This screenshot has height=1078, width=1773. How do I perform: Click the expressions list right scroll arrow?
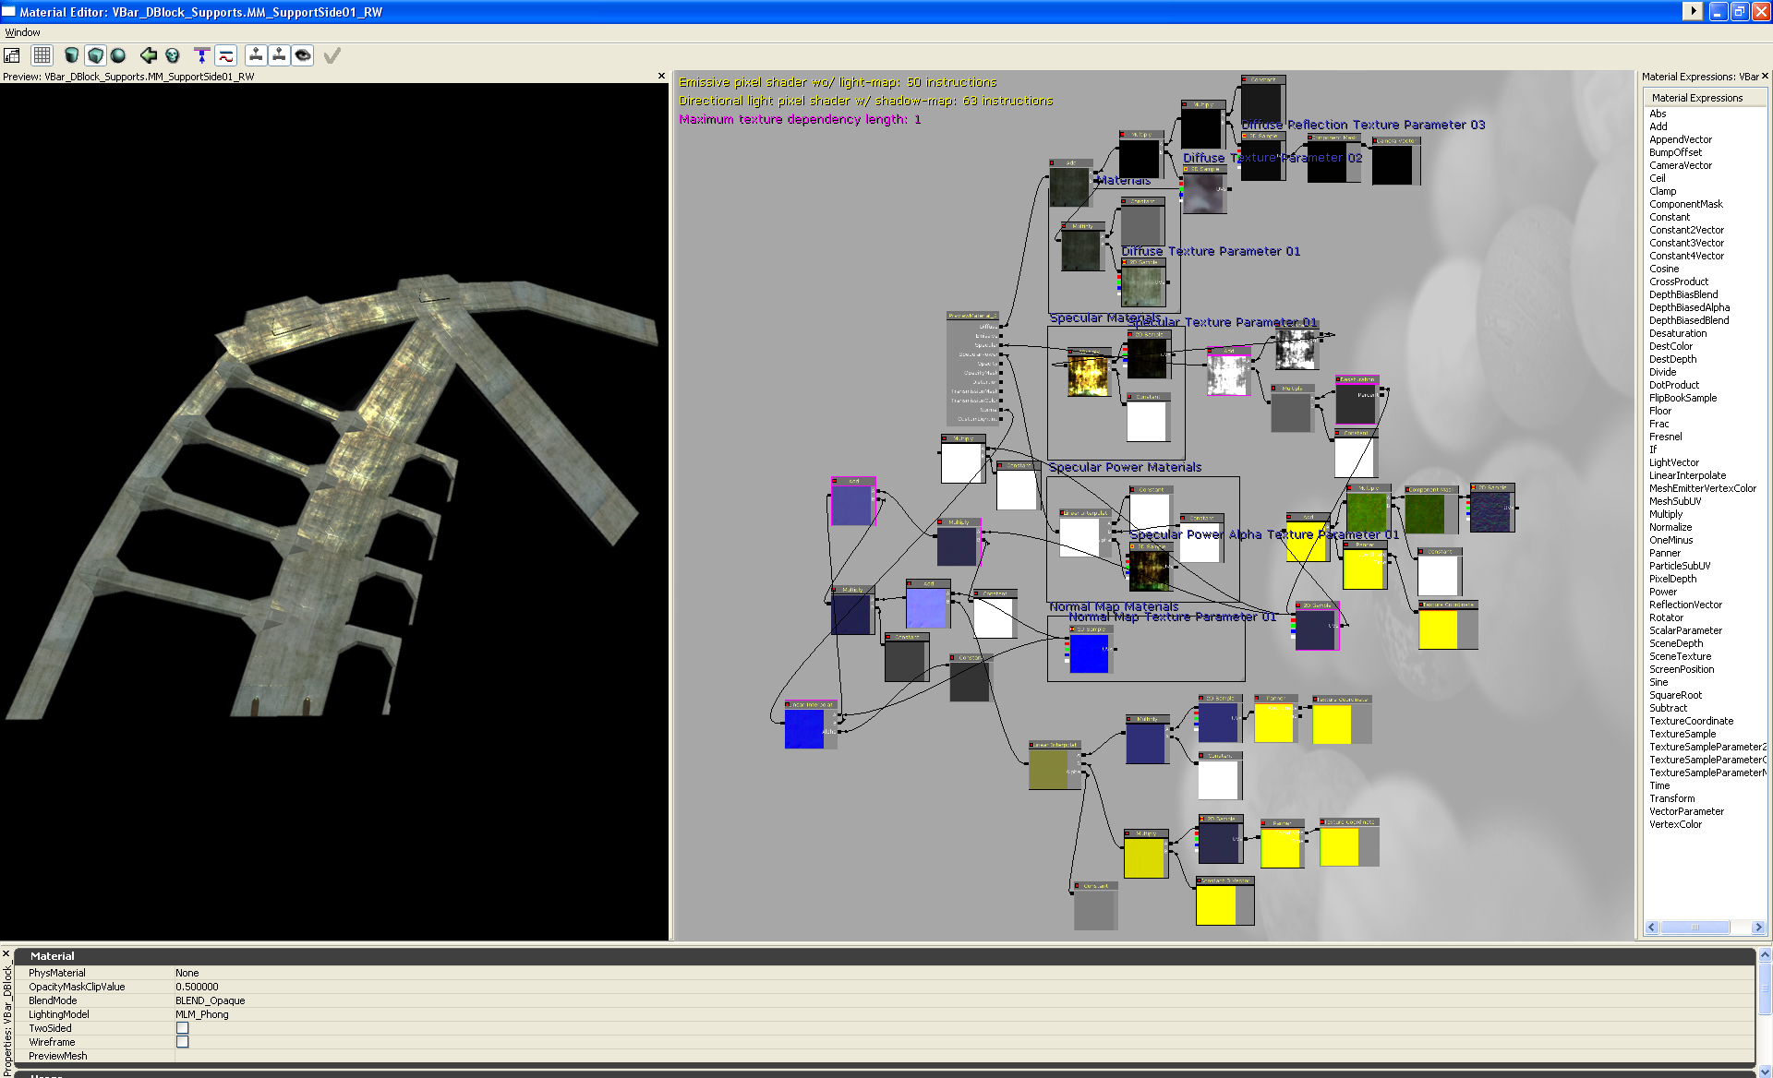pyautogui.click(x=1758, y=927)
